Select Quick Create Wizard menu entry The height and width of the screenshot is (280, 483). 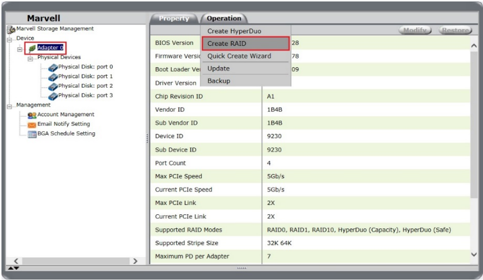239,56
